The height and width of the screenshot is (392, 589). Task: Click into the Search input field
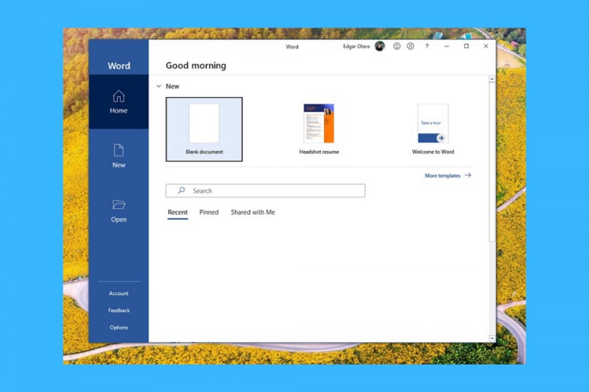[x=265, y=191]
